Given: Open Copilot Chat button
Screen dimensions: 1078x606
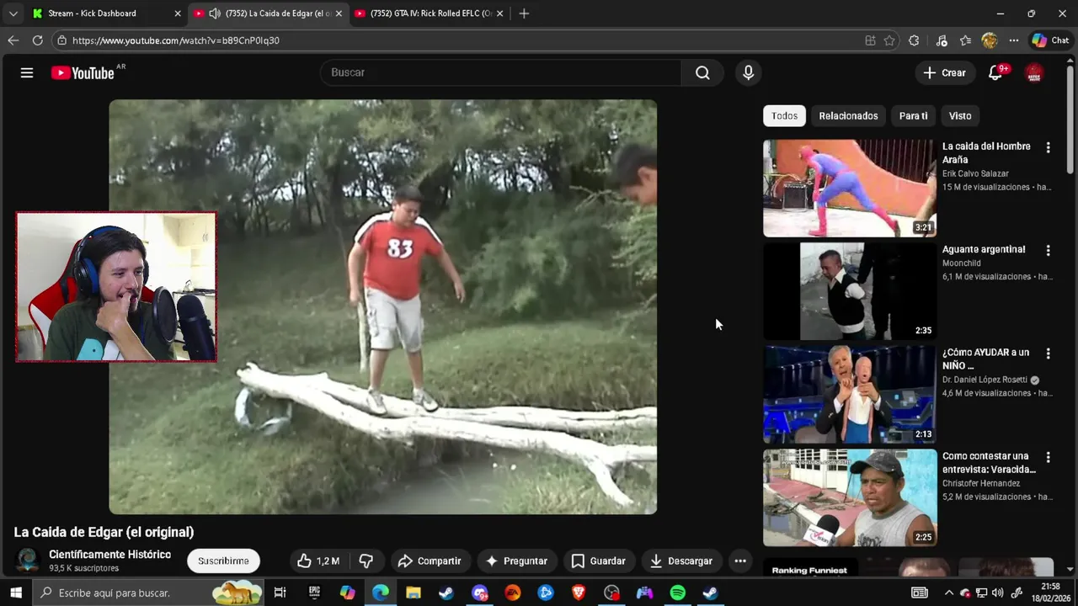Looking at the screenshot, I should point(1051,40).
